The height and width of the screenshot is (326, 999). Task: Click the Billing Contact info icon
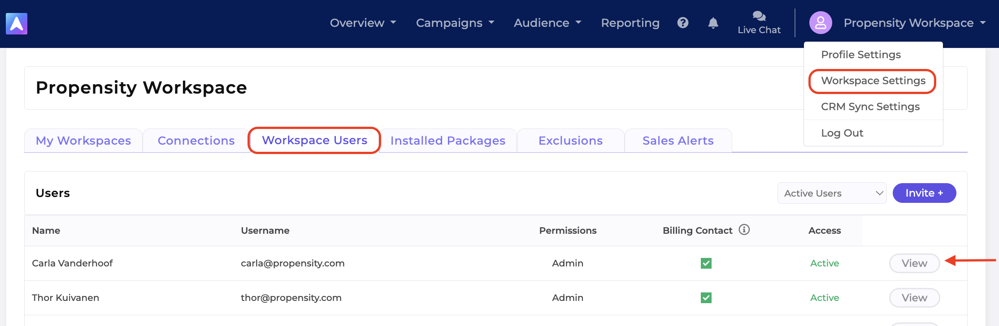click(744, 230)
